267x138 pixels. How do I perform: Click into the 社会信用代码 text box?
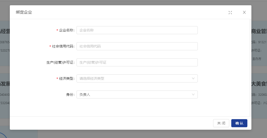click(x=137, y=46)
